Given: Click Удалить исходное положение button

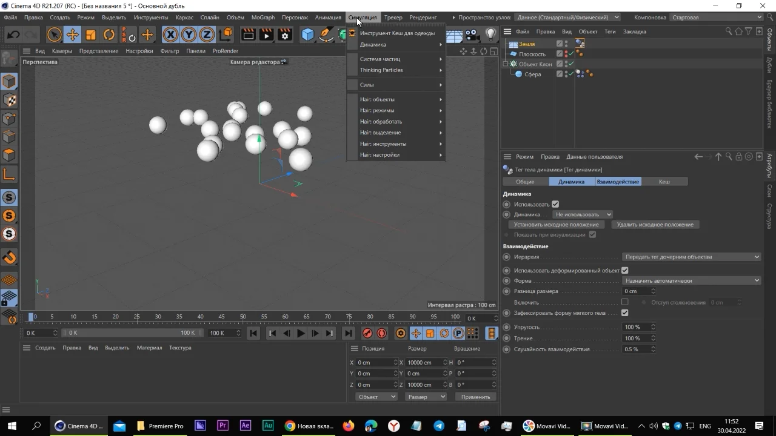Looking at the screenshot, I should 655,224.
